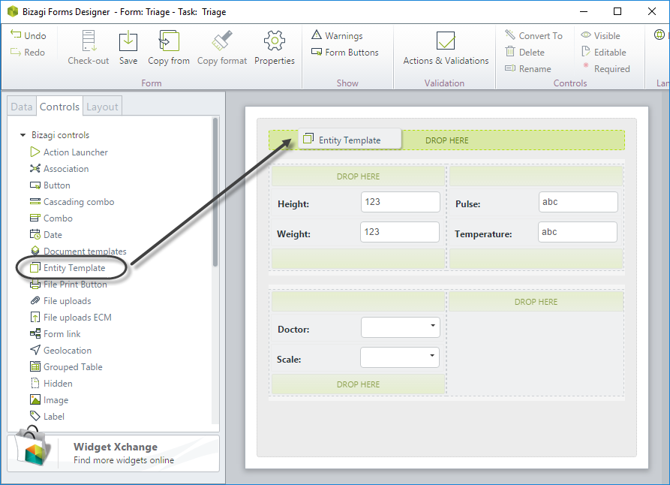Click the Pulse input field
This screenshot has height=485, width=670.
(578, 202)
